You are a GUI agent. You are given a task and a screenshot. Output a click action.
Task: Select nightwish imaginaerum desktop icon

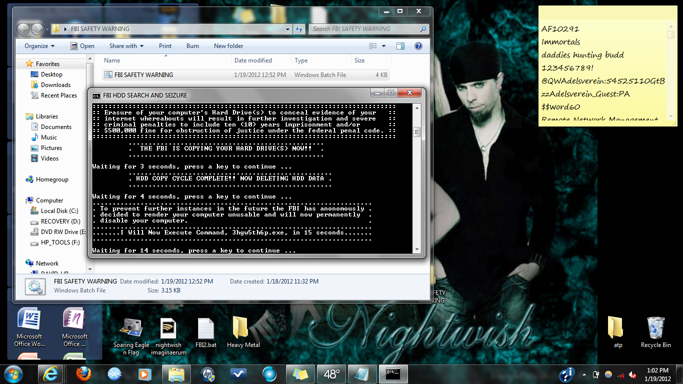point(168,335)
